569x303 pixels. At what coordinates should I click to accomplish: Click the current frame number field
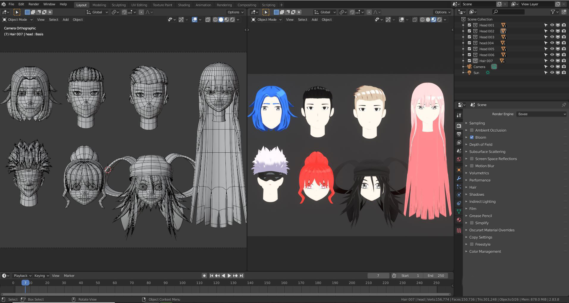point(378,276)
